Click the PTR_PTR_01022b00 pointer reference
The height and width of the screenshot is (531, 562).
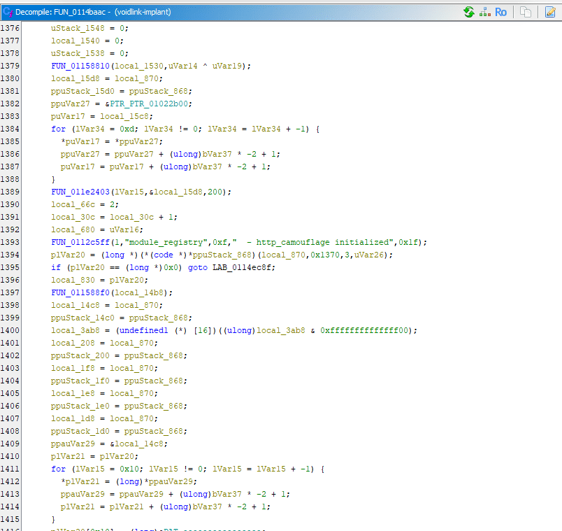[149, 104]
